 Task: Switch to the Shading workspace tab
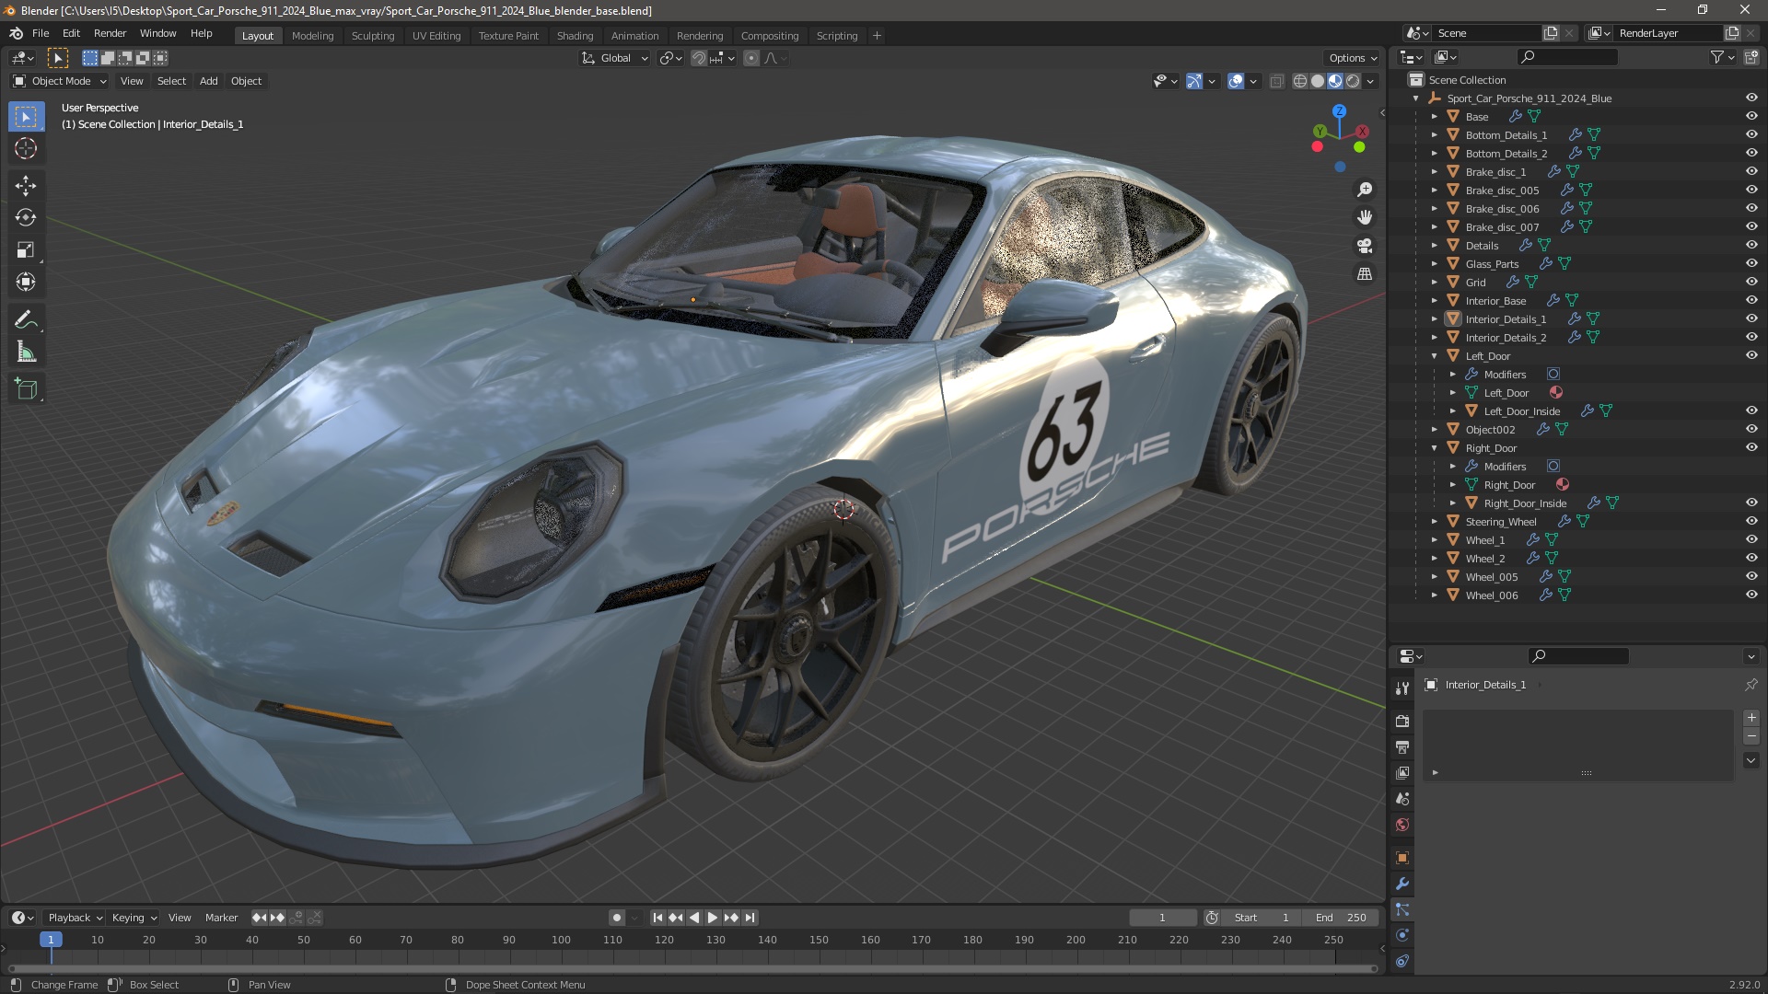[x=575, y=36]
